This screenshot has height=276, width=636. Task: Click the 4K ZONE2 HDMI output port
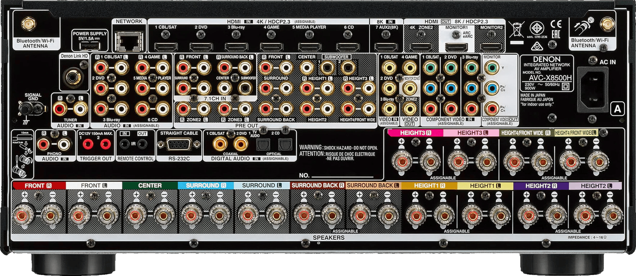click(421, 47)
